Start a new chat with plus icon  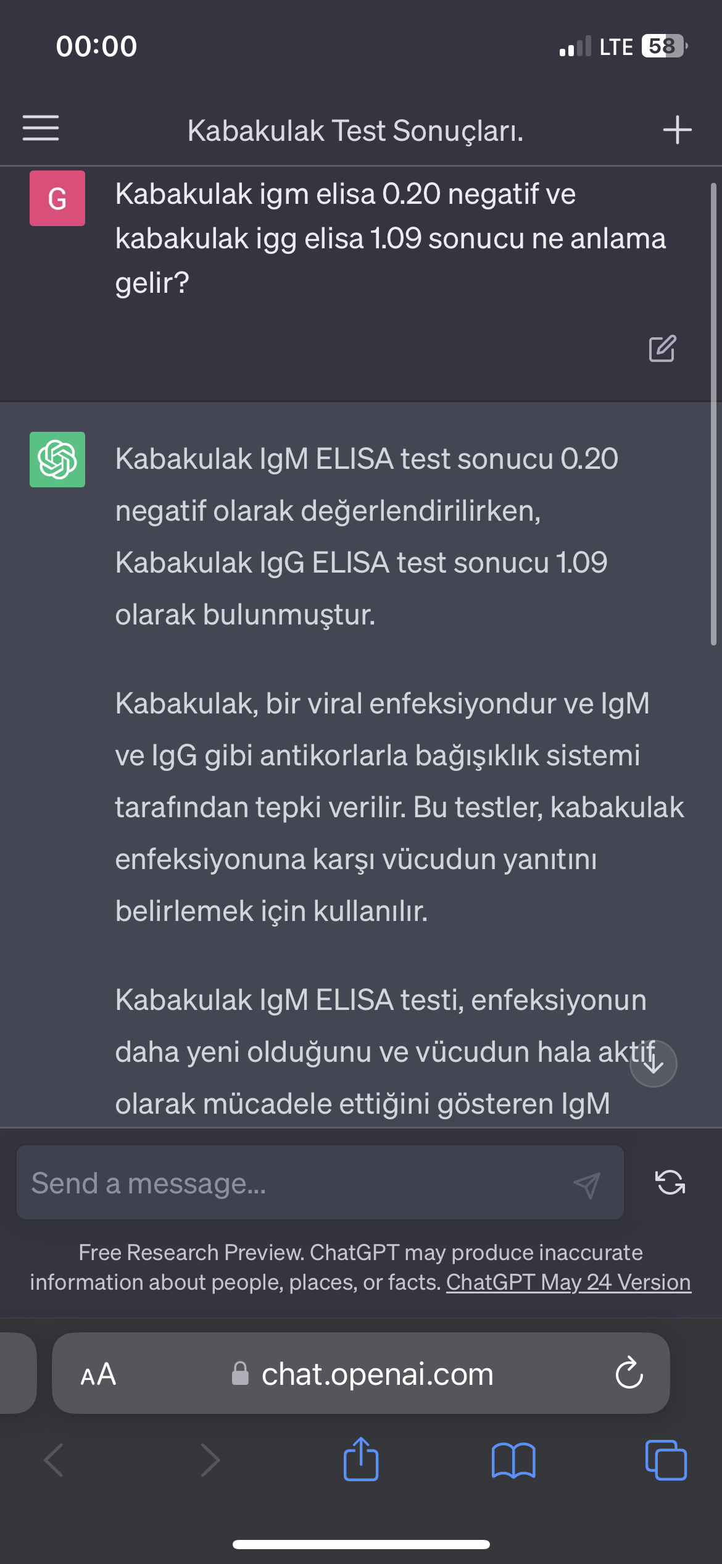point(677,130)
